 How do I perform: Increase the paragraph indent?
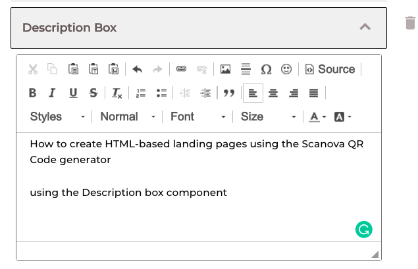pos(205,93)
